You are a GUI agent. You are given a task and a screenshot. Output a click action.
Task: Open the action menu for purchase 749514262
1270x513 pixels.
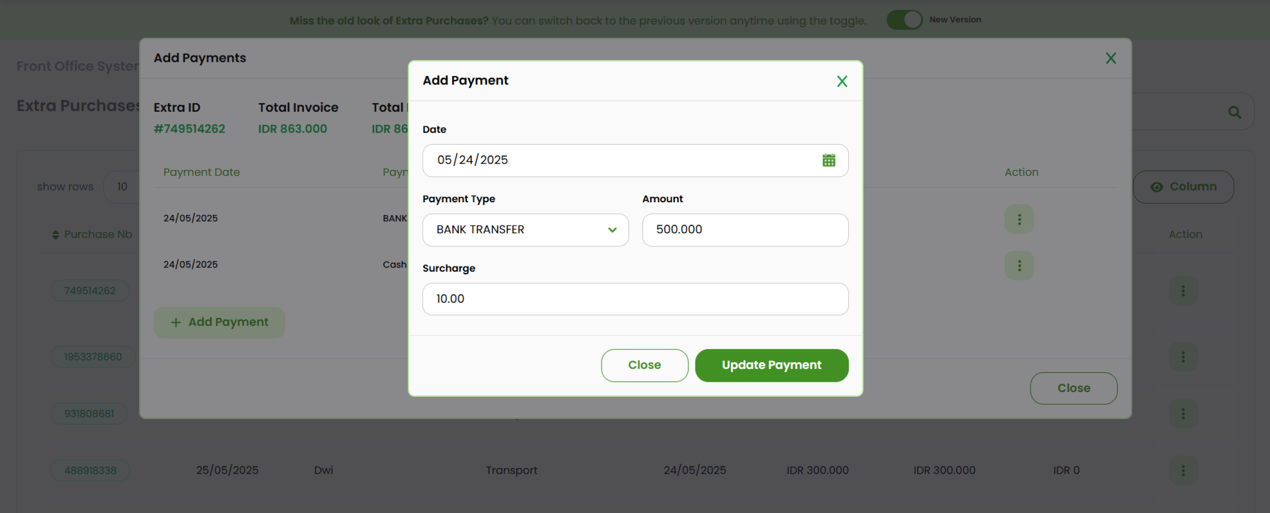(x=1183, y=290)
